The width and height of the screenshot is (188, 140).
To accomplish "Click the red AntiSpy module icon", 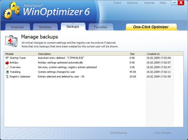I will (7, 63).
